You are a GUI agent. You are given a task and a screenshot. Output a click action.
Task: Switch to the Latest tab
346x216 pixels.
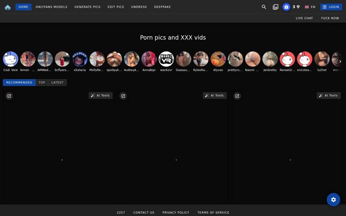click(57, 83)
